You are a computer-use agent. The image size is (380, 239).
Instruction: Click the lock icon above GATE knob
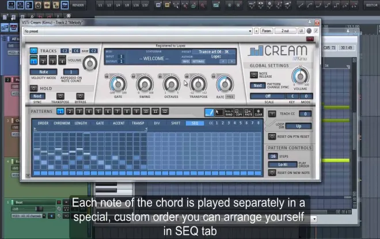coord(107,76)
